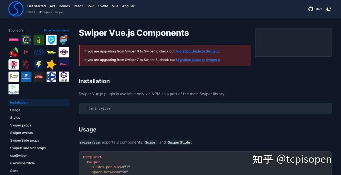
Task: Toggle dark mode with the moon icon
Action: (x=329, y=9)
